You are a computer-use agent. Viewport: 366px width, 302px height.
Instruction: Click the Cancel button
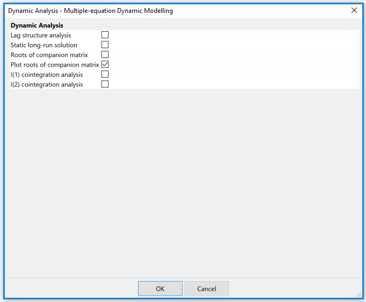(206, 289)
